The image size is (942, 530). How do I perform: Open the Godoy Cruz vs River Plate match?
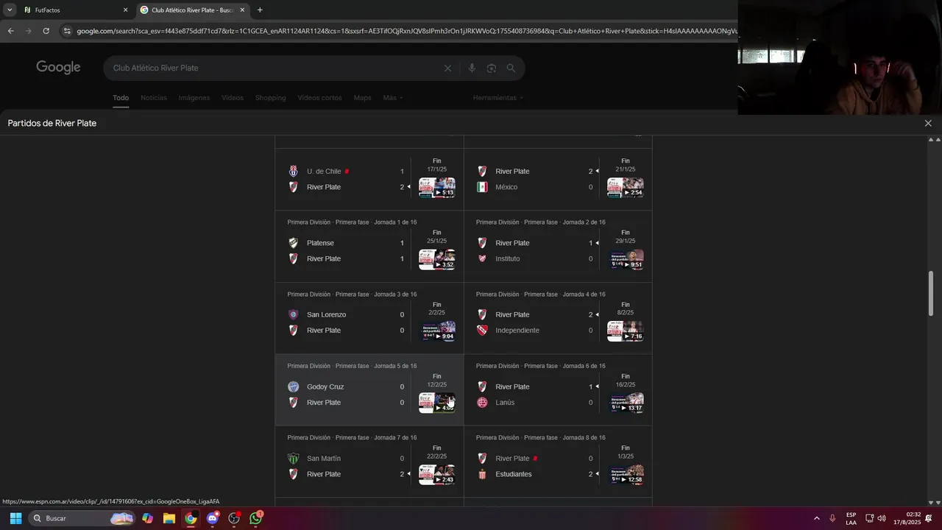[x=369, y=390]
